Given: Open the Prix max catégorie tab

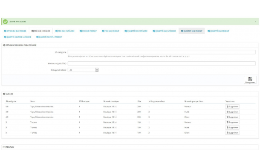Looking at the screenshot, I should tap(65, 31).
